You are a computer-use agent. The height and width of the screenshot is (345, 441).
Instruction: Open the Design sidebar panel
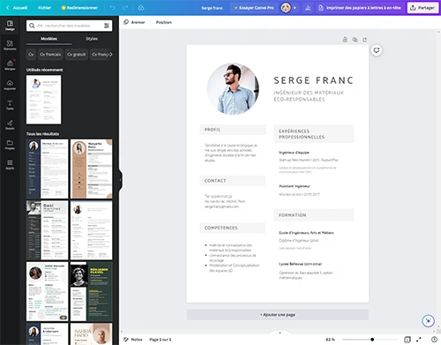pos(10,26)
